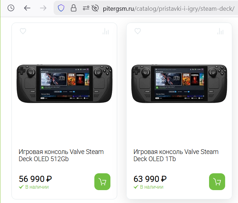Open the Steam Deck 512Gb product image
238x203 pixels.
point(64,83)
